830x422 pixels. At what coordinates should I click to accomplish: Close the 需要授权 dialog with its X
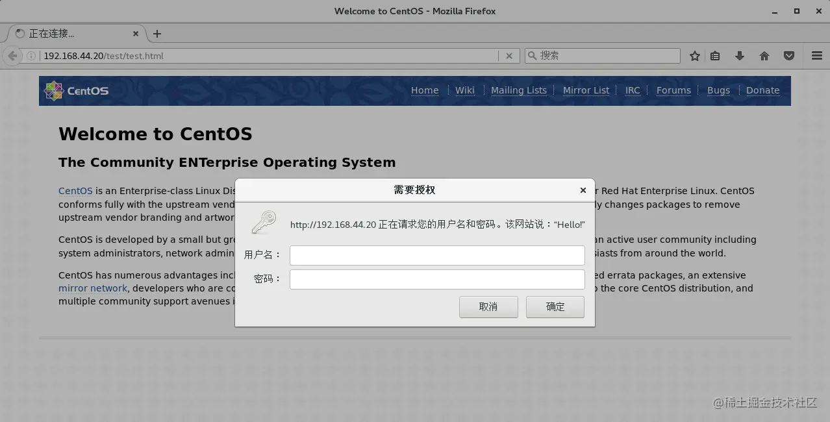click(x=583, y=190)
